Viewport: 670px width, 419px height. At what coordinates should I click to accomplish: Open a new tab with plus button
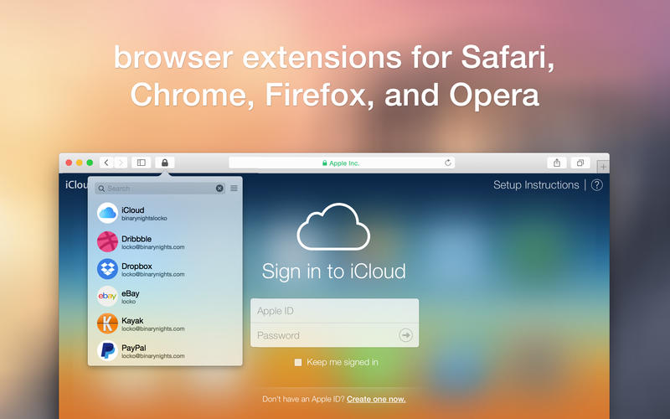603,167
